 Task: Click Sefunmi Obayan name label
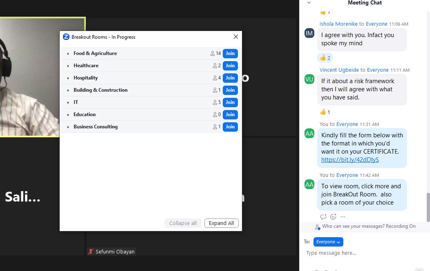point(115,251)
